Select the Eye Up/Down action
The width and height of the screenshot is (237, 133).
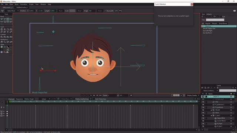click(x=207, y=33)
